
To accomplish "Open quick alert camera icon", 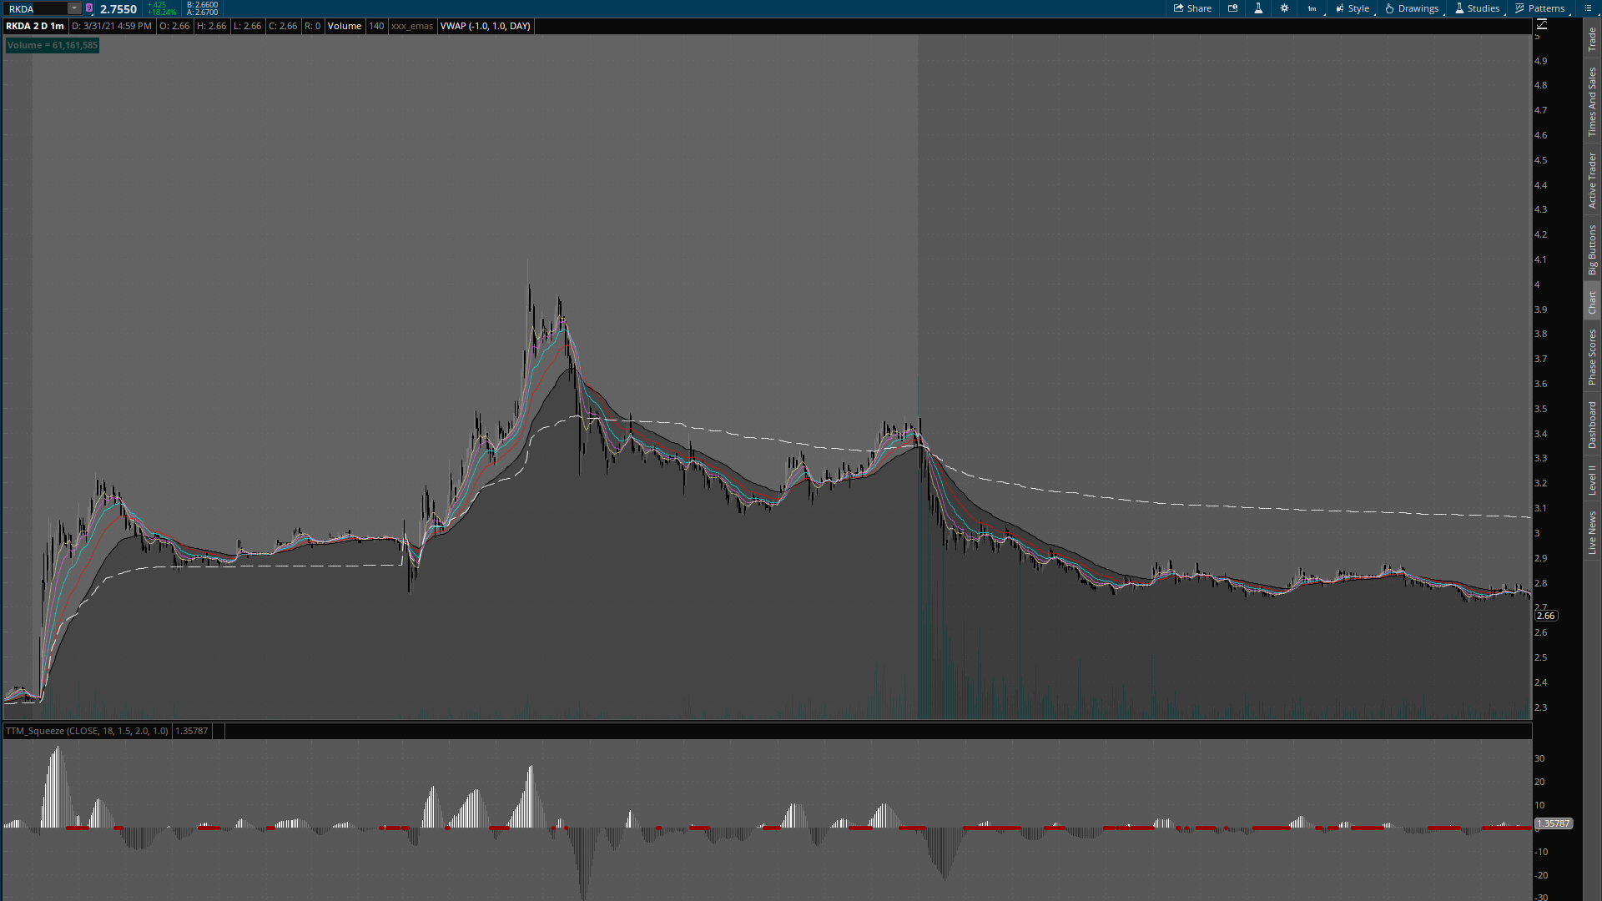I will point(1232,8).
